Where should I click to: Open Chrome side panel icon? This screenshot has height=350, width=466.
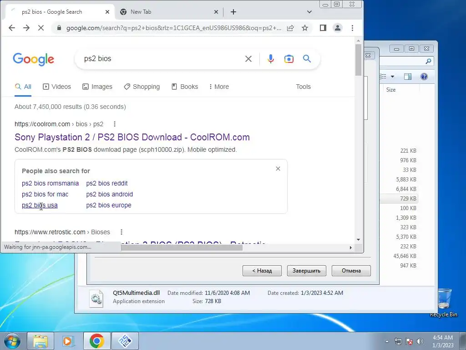click(x=323, y=28)
